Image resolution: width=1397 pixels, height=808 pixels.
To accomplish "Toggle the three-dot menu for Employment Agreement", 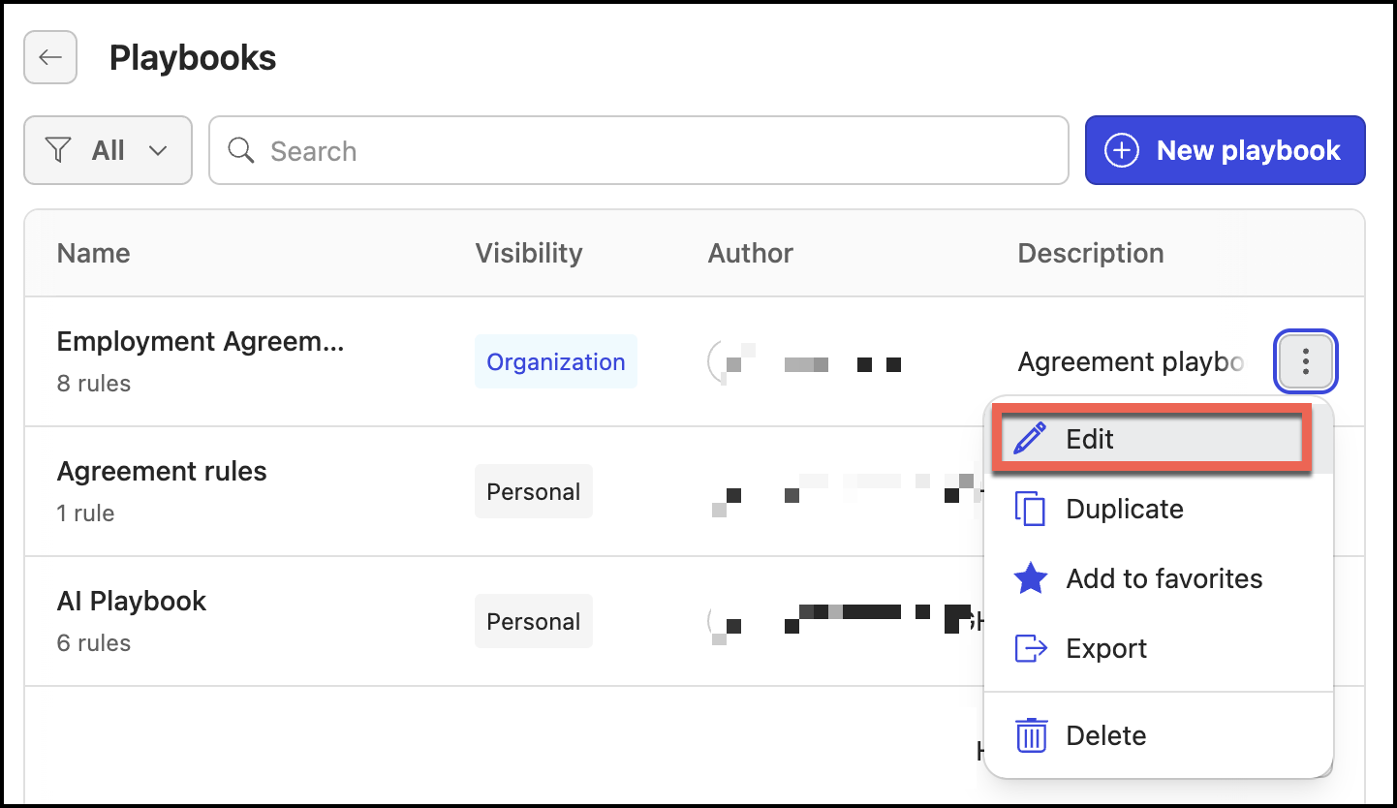I will 1306,361.
